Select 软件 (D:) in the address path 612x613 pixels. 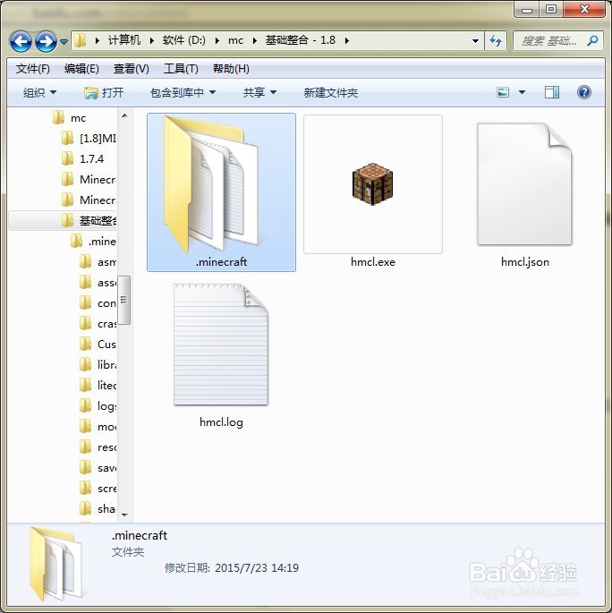click(184, 40)
